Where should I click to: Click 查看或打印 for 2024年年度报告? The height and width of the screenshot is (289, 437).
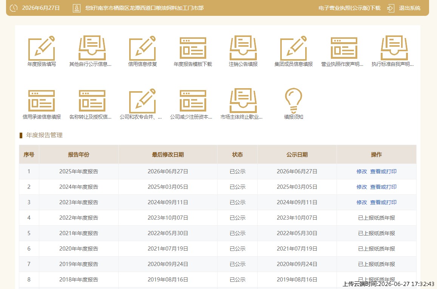tap(383, 187)
